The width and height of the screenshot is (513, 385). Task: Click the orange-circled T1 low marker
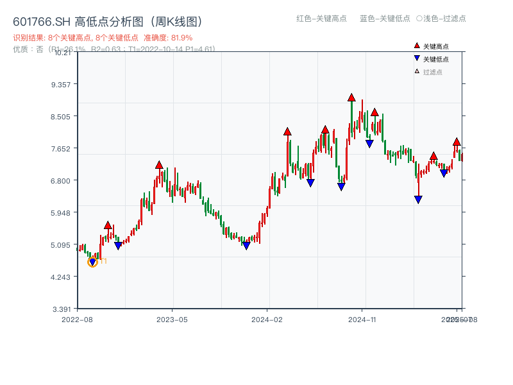point(92,262)
